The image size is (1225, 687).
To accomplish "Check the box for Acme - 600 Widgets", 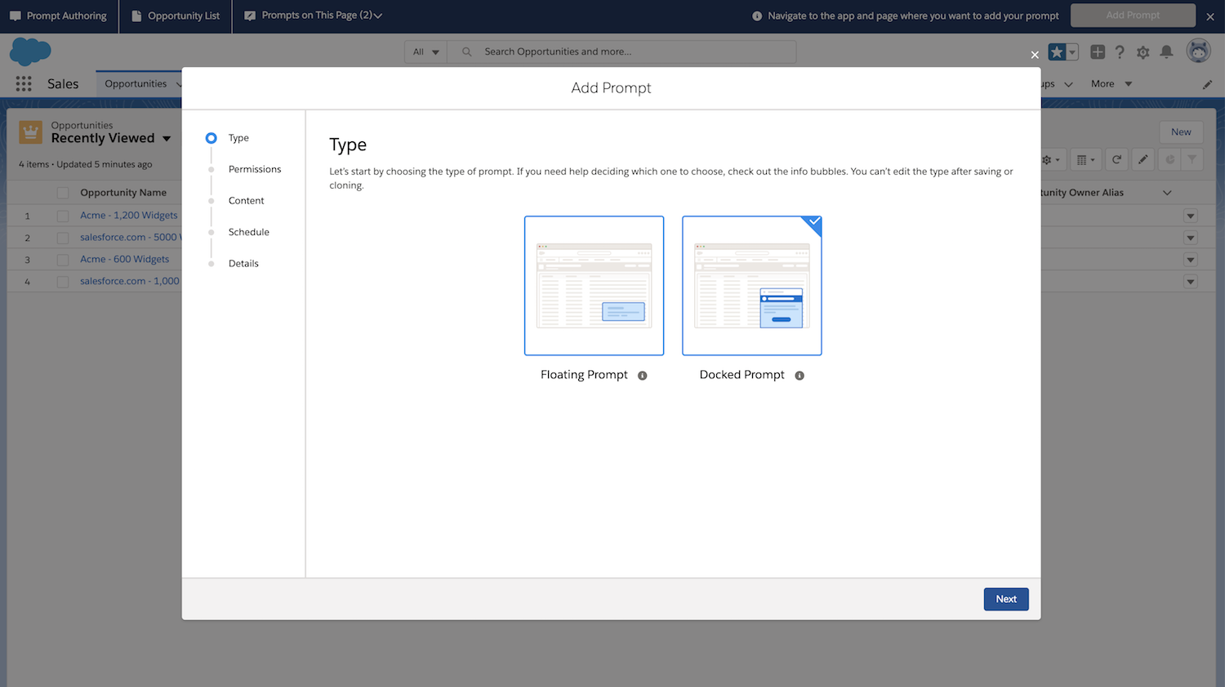I will click(x=63, y=260).
